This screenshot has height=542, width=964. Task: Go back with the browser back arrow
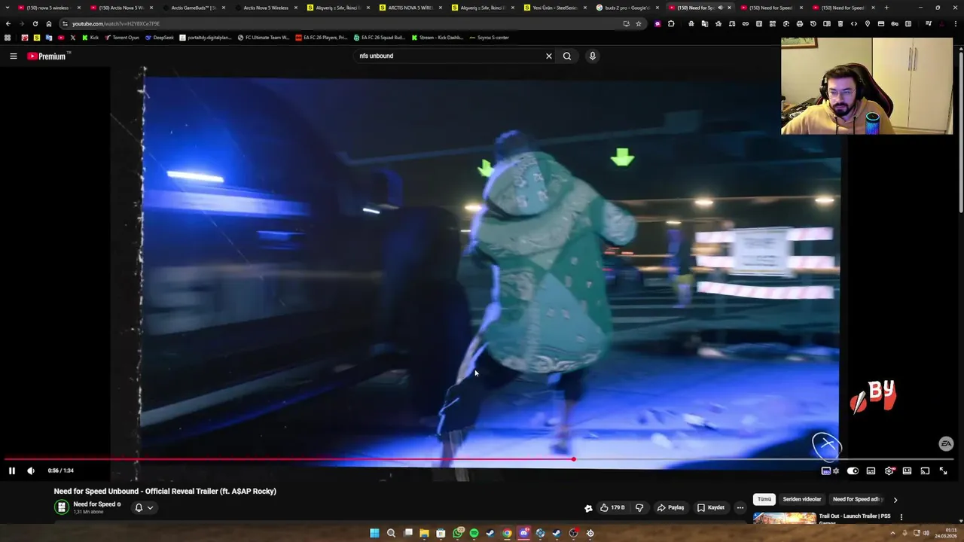pyautogui.click(x=8, y=23)
